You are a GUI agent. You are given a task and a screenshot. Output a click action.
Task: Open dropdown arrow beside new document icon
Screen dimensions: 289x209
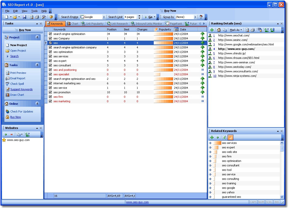(x=11, y=17)
